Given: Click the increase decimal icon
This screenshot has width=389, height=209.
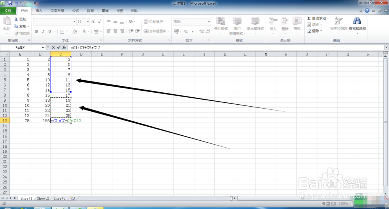Looking at the screenshot, I should pos(202,31).
